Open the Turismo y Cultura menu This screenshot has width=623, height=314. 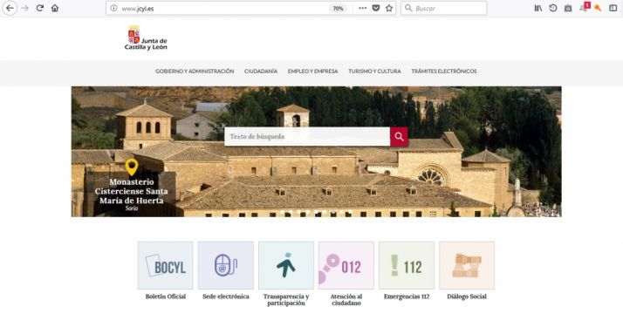click(374, 71)
